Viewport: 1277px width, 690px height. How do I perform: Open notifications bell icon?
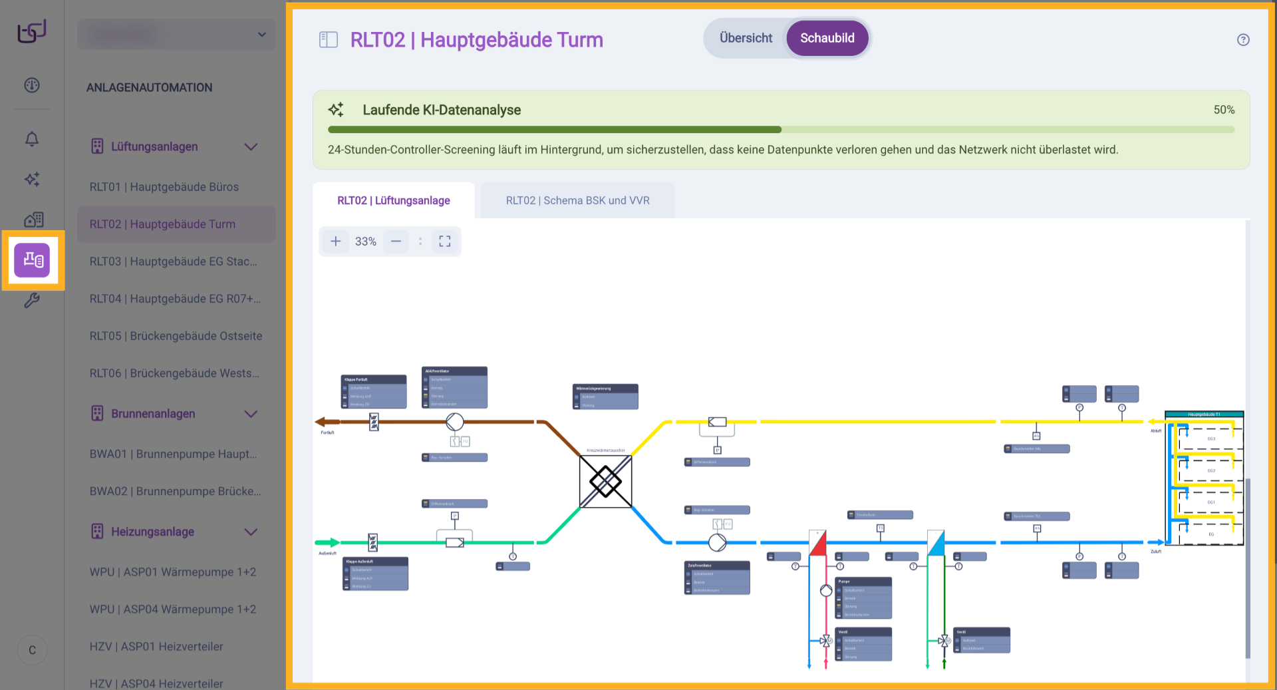32,139
